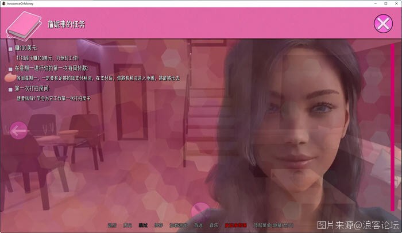The height and width of the screenshot is (233, 402).
Task: Click the pink book journal icon
Action: (x=24, y=26)
